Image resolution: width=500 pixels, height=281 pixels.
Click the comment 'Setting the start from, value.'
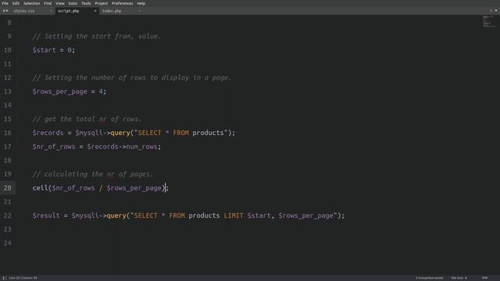[x=97, y=37]
